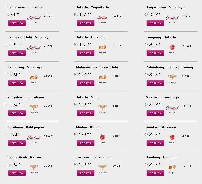Check the Denpasar (Bali) - Surabaya fare with PERIKSA
The width and height of the screenshot is (202, 184).
pos(17,53)
